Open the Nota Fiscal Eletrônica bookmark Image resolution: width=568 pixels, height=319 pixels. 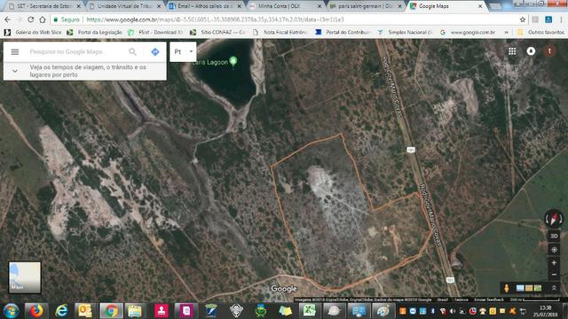[x=280, y=32]
